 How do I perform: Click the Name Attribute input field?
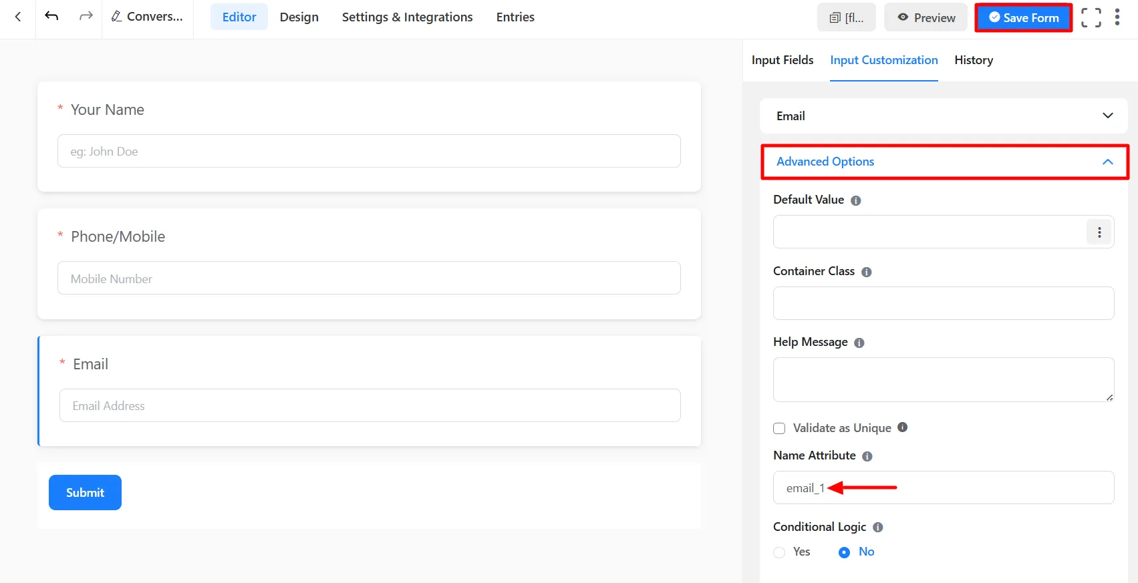[969, 488]
